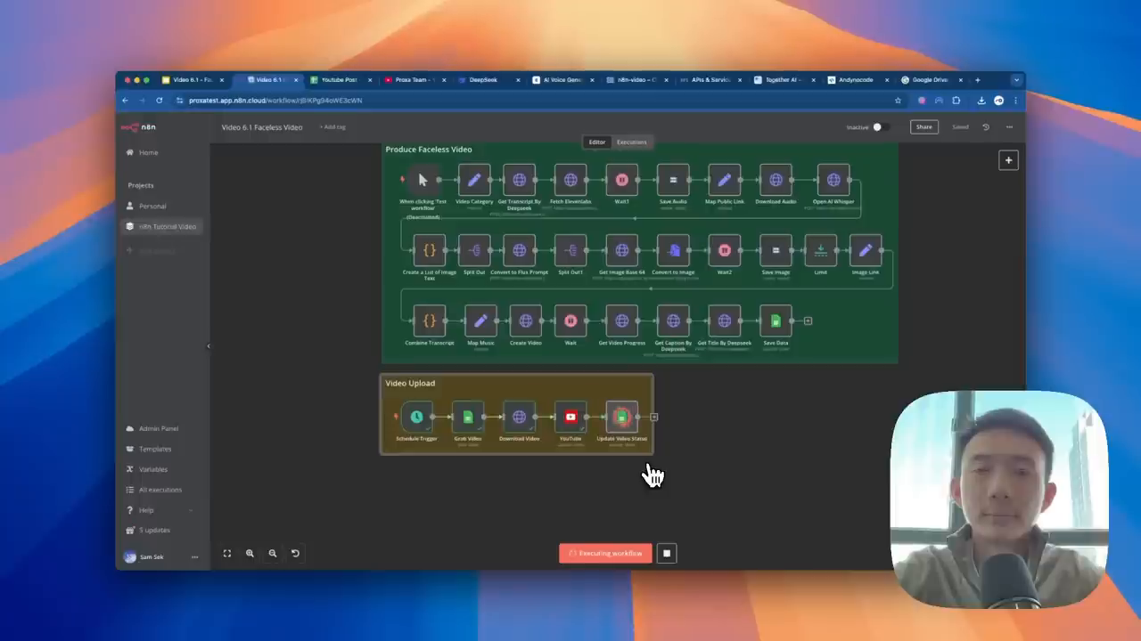The image size is (1141, 641).
Task: Collapse the sidebar with the chevron handle
Action: pos(209,346)
